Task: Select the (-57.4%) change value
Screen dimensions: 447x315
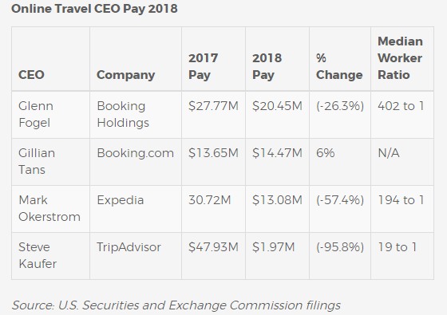Action: pyautogui.click(x=340, y=200)
